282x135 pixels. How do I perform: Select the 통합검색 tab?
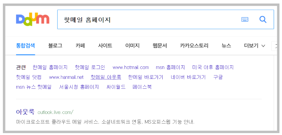coord(25,46)
